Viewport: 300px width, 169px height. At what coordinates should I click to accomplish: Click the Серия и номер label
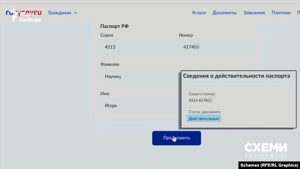coord(202,94)
